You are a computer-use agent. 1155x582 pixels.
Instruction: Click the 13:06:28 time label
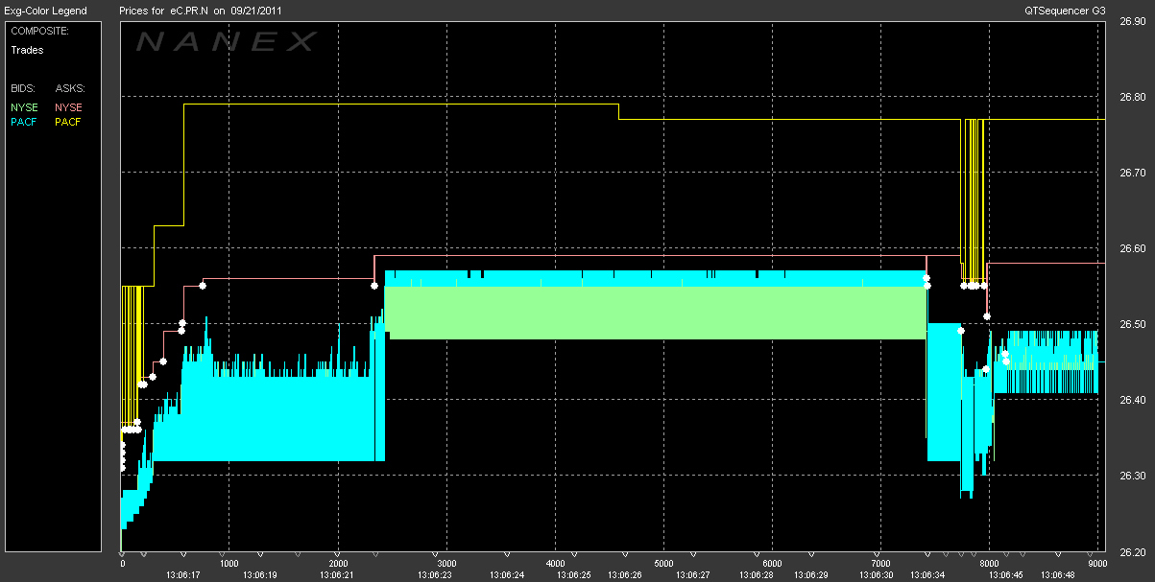[x=755, y=574]
